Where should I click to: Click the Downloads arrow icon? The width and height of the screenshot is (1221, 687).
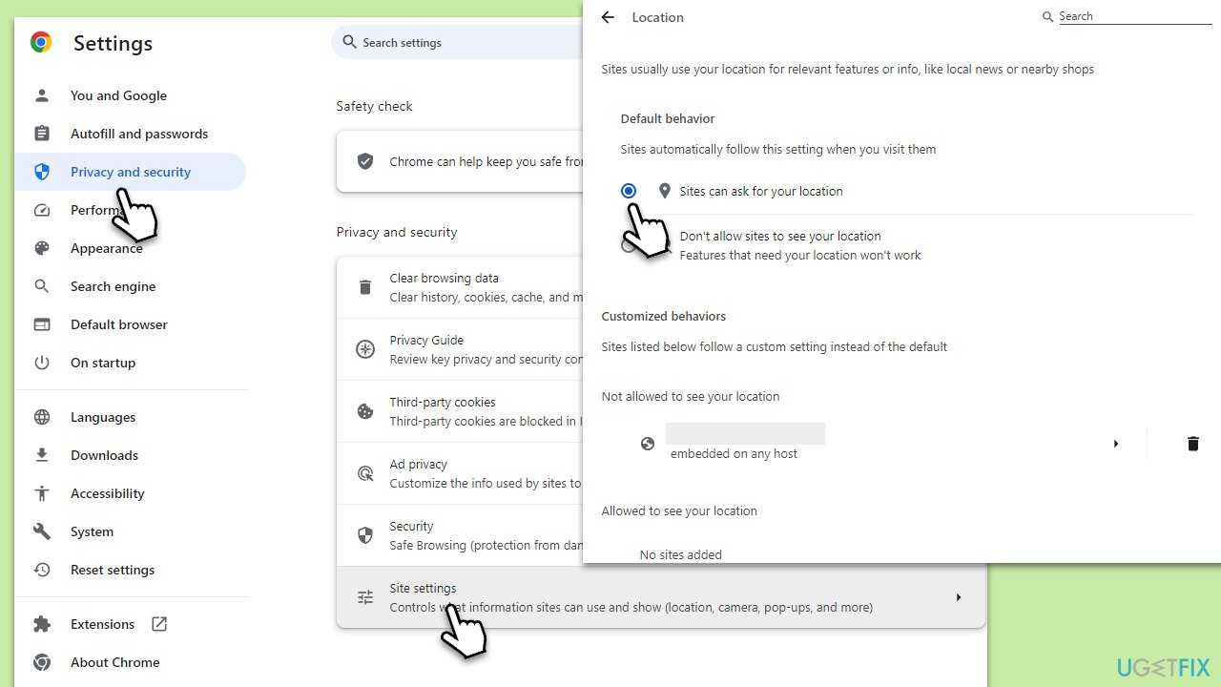click(x=41, y=455)
